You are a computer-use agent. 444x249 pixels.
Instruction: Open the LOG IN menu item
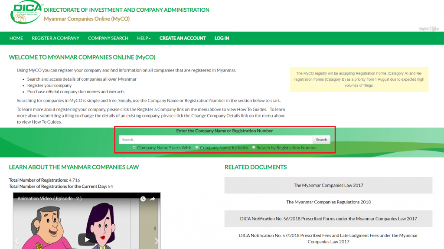[222, 38]
